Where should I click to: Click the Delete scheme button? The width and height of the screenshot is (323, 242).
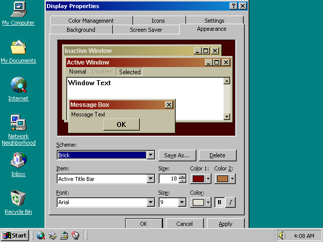pyautogui.click(x=218, y=155)
